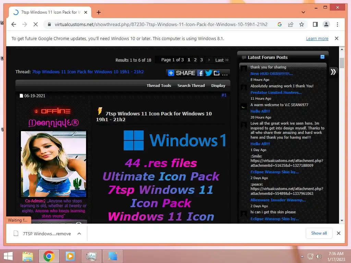Jump to the Last page
This screenshot has width=351, height=263.
(222, 60)
